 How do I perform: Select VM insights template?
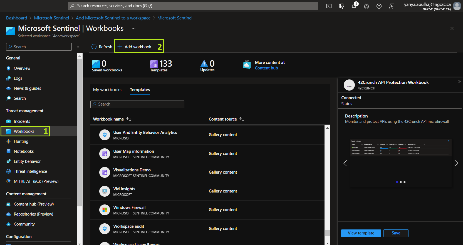(207, 191)
